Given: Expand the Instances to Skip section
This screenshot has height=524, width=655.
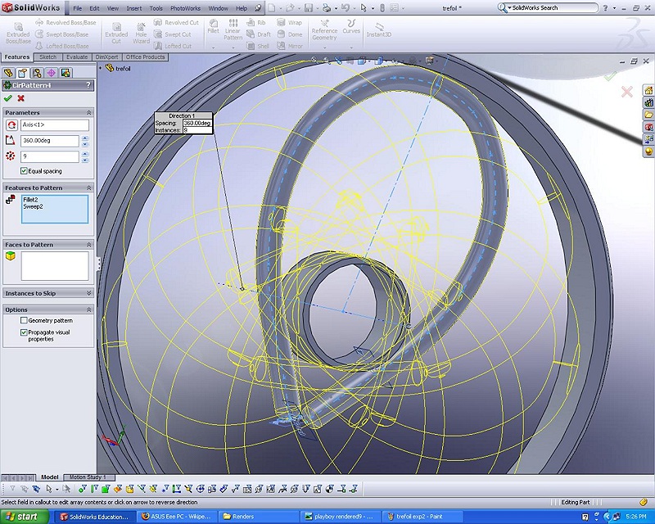Looking at the screenshot, I should click(x=88, y=293).
